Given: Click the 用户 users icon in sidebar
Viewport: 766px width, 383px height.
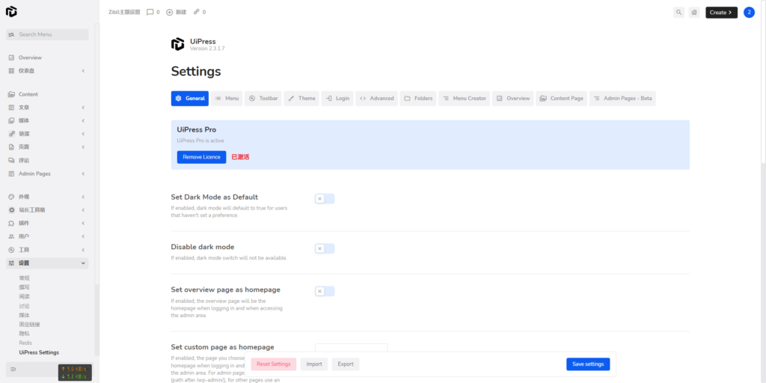Looking at the screenshot, I should 11,236.
